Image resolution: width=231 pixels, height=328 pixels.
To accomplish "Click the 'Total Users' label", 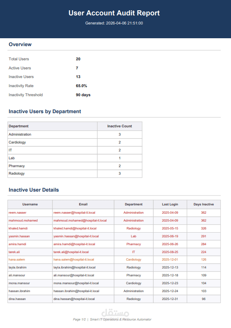I will (19, 59).
